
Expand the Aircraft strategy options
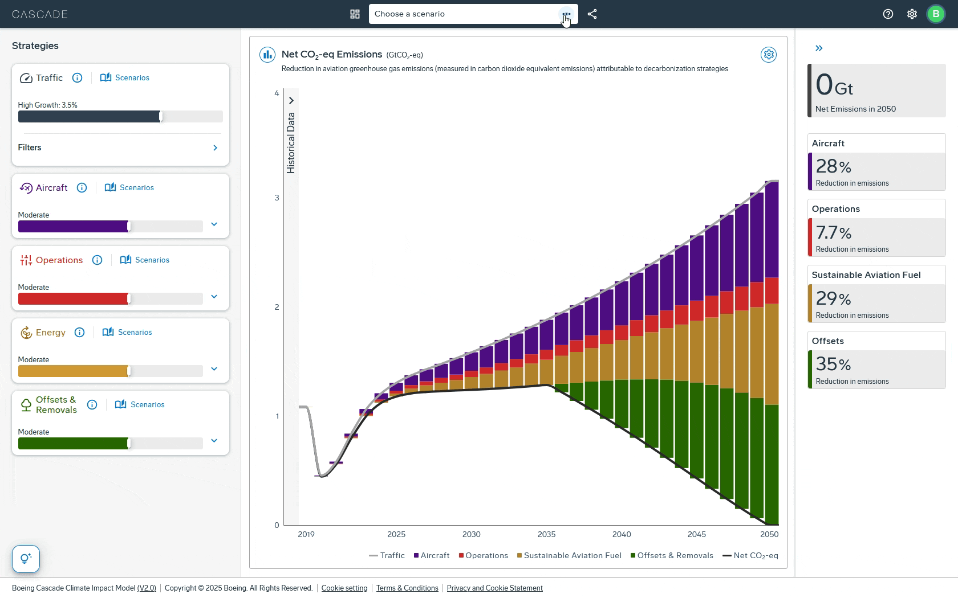(x=214, y=224)
